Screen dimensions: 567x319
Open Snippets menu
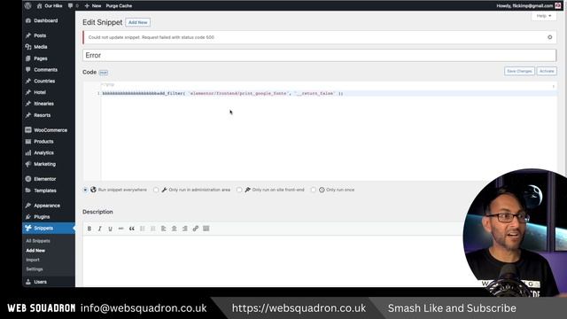pos(49,229)
